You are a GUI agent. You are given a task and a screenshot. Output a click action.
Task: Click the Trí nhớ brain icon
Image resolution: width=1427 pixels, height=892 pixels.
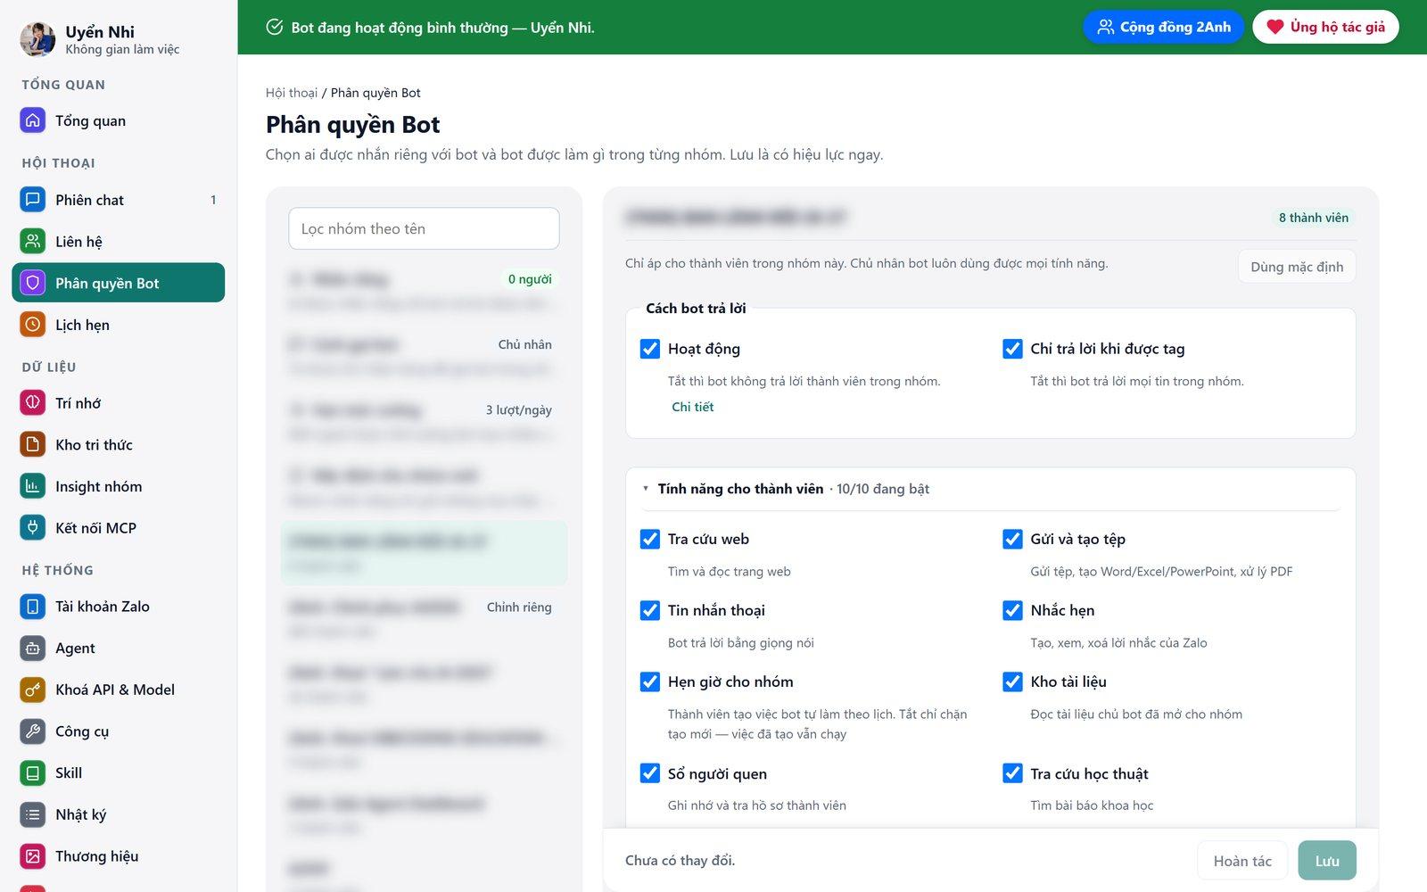pos(33,403)
